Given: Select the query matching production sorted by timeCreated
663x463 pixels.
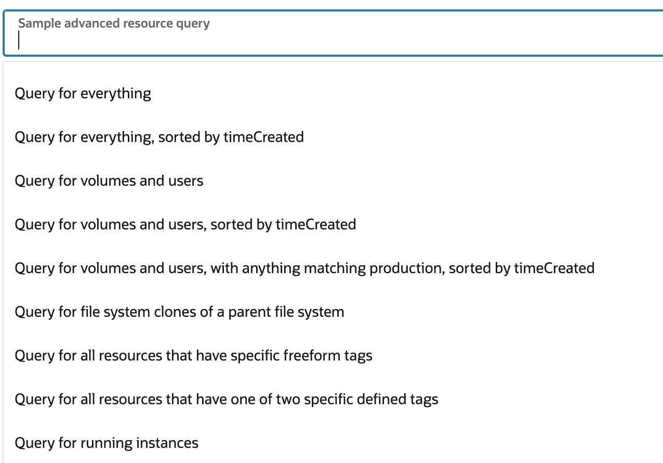Looking at the screenshot, I should pos(304,268).
